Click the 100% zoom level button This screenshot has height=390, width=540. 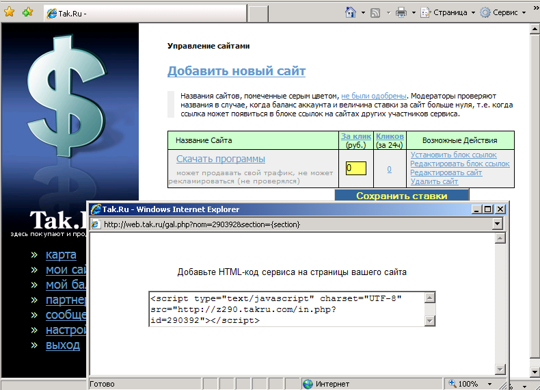coord(463,384)
